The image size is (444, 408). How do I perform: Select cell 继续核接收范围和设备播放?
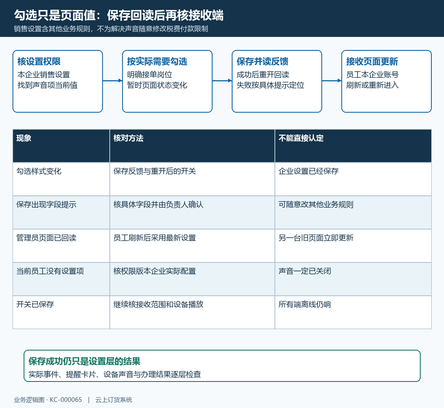[x=192, y=312]
